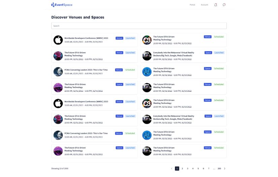Open the lower 'Worldwide Developers Conference (WWDC) 2022' title
This screenshot has width=278, height=177.
point(86,101)
